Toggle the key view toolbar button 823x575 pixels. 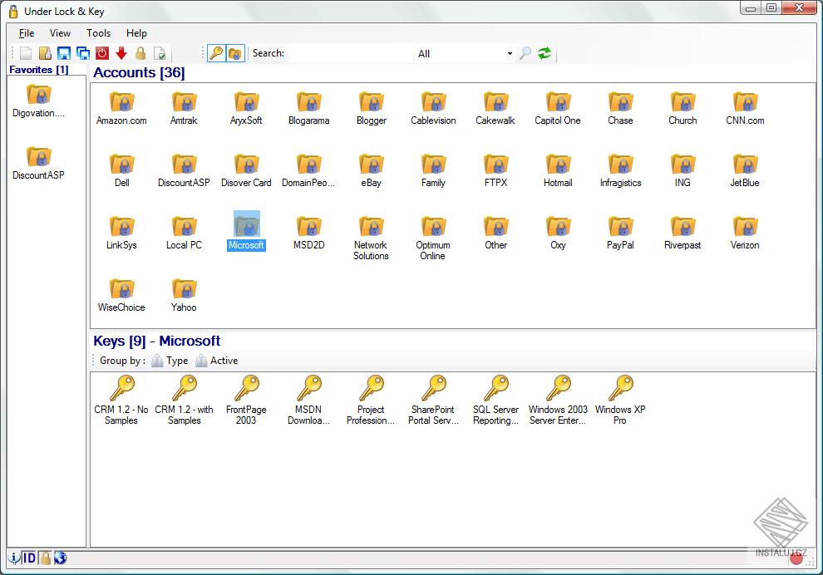[216, 53]
